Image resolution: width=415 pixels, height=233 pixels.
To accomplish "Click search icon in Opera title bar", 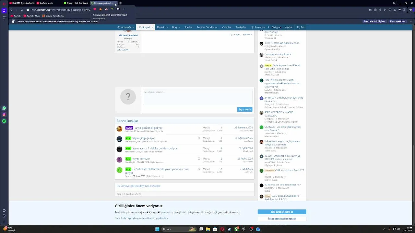I will point(394,3).
